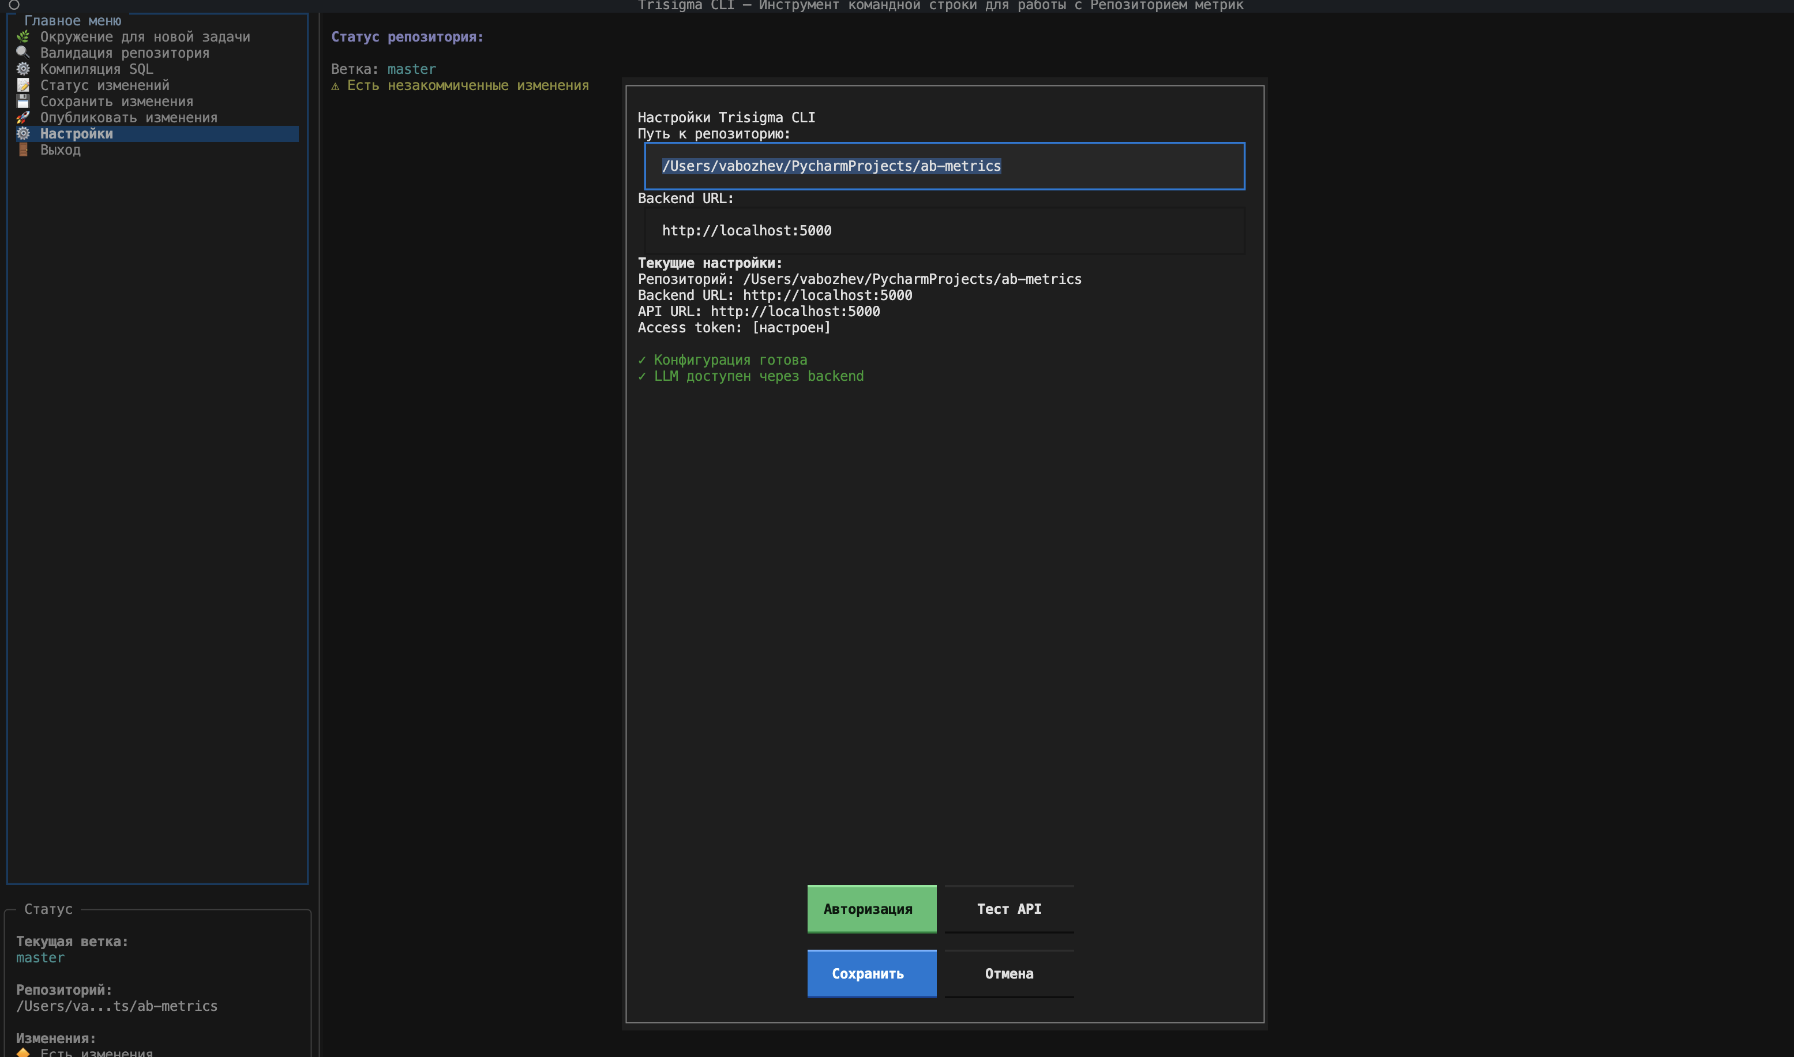
Task: Click the blue Сохранить button
Action: [872, 974]
